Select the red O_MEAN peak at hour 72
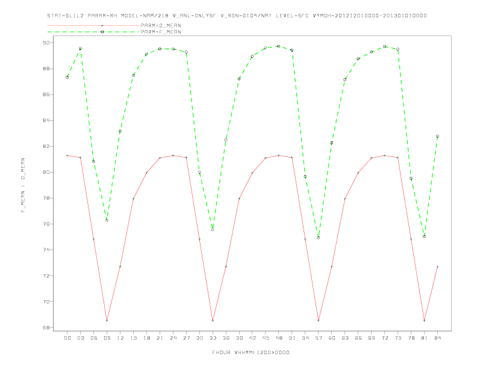This screenshot has width=477, height=368. pyautogui.click(x=384, y=156)
